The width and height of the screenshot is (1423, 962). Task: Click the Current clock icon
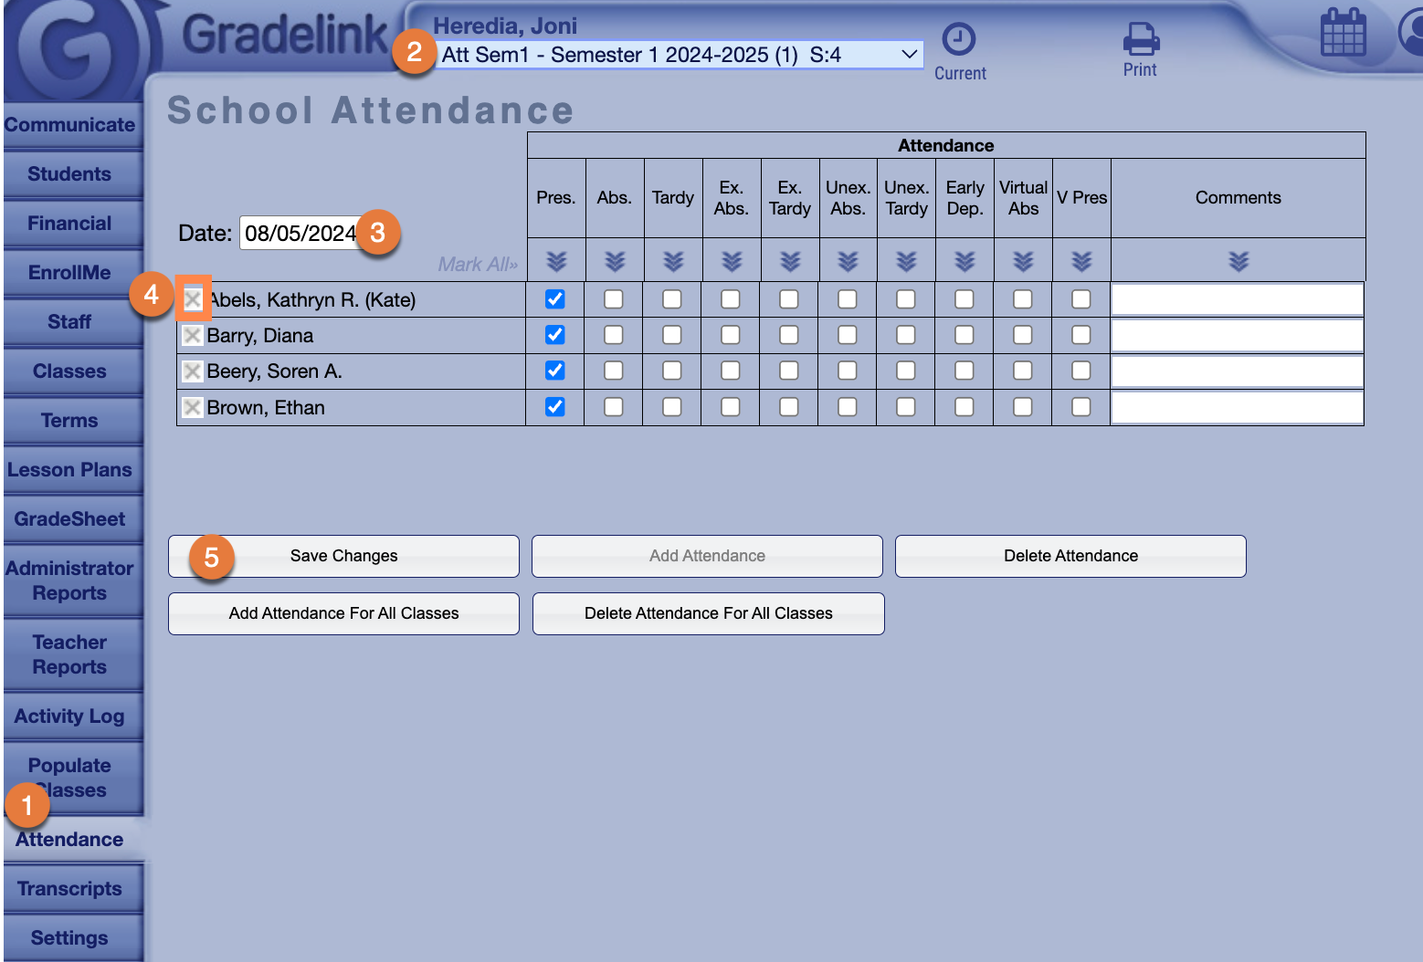click(x=959, y=39)
